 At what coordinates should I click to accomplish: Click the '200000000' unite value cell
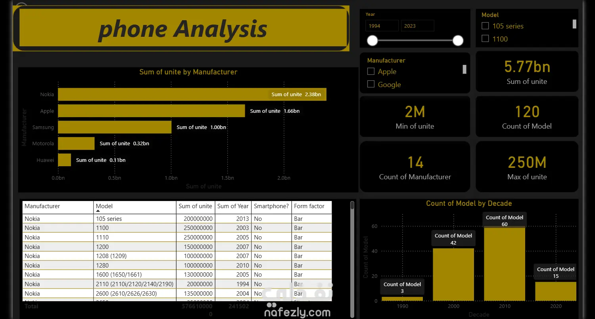click(196, 219)
